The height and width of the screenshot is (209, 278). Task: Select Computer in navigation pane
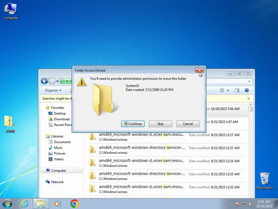61,170
